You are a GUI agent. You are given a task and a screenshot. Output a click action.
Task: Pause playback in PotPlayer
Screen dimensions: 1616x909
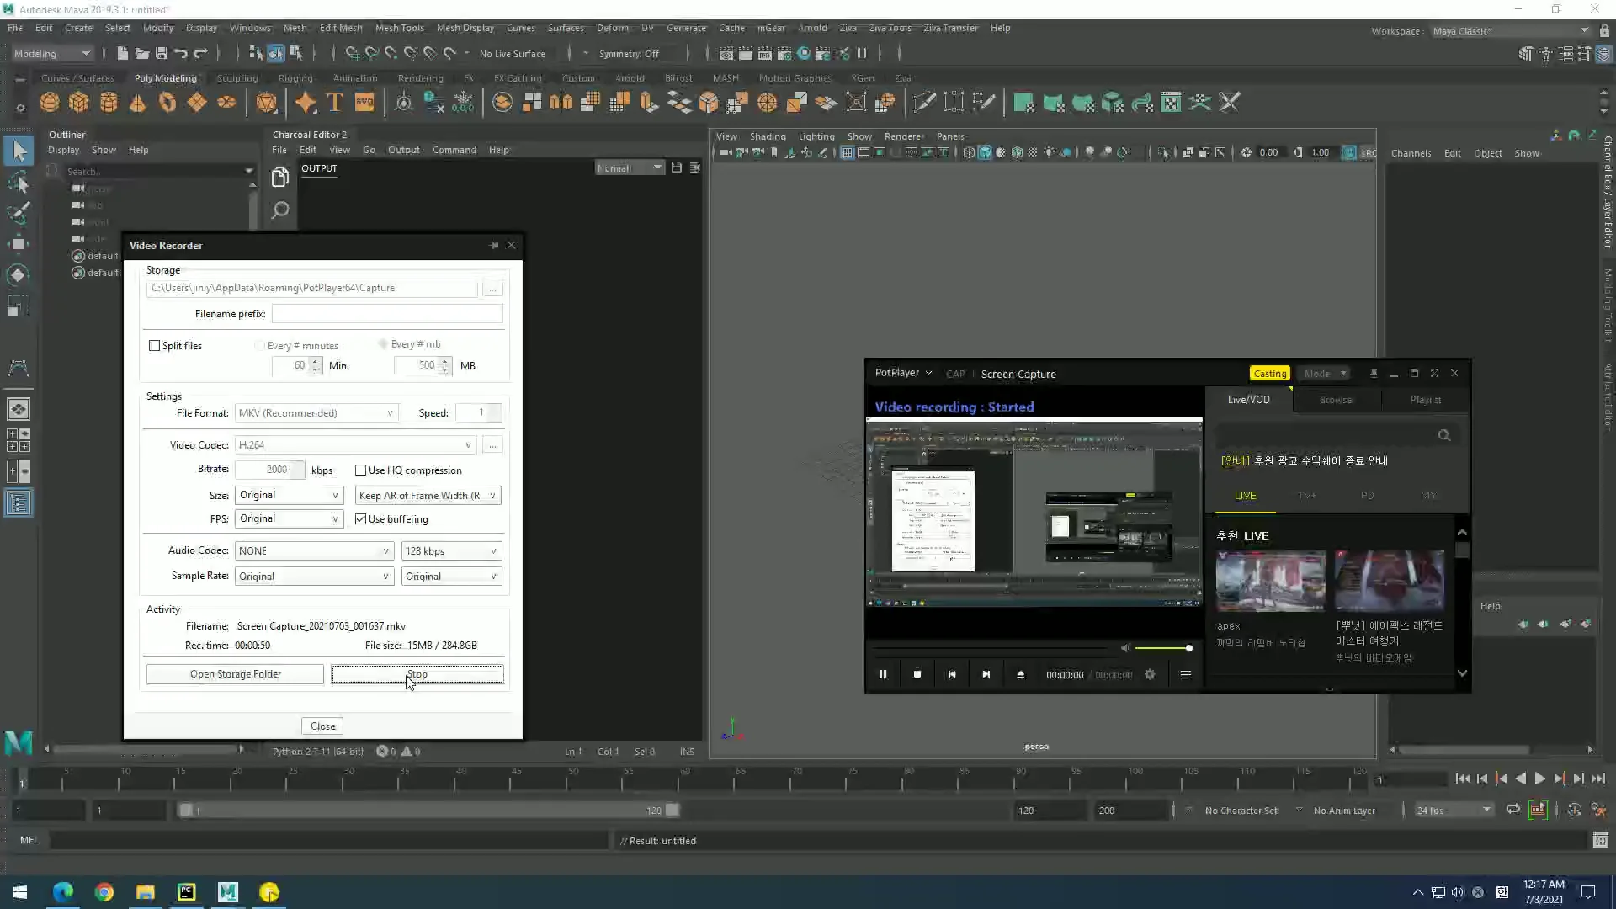[x=883, y=674]
